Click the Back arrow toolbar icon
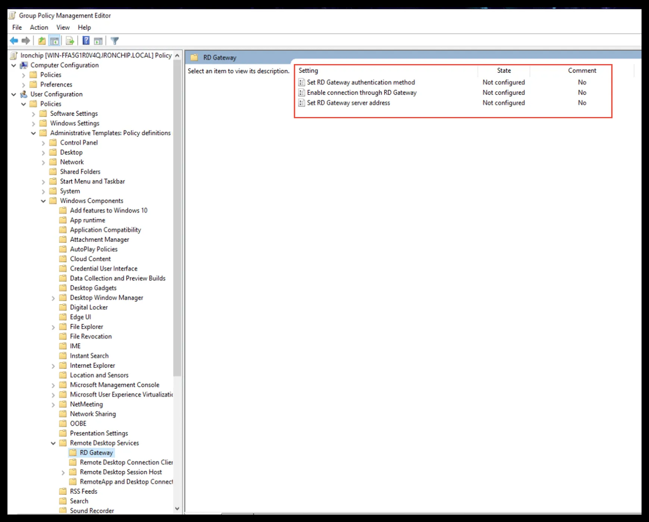The image size is (649, 522). pyautogui.click(x=14, y=41)
